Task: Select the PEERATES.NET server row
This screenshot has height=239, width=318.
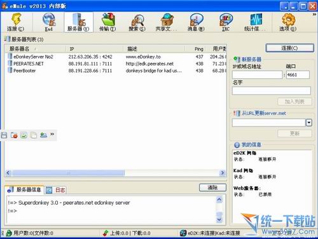Action: point(116,64)
